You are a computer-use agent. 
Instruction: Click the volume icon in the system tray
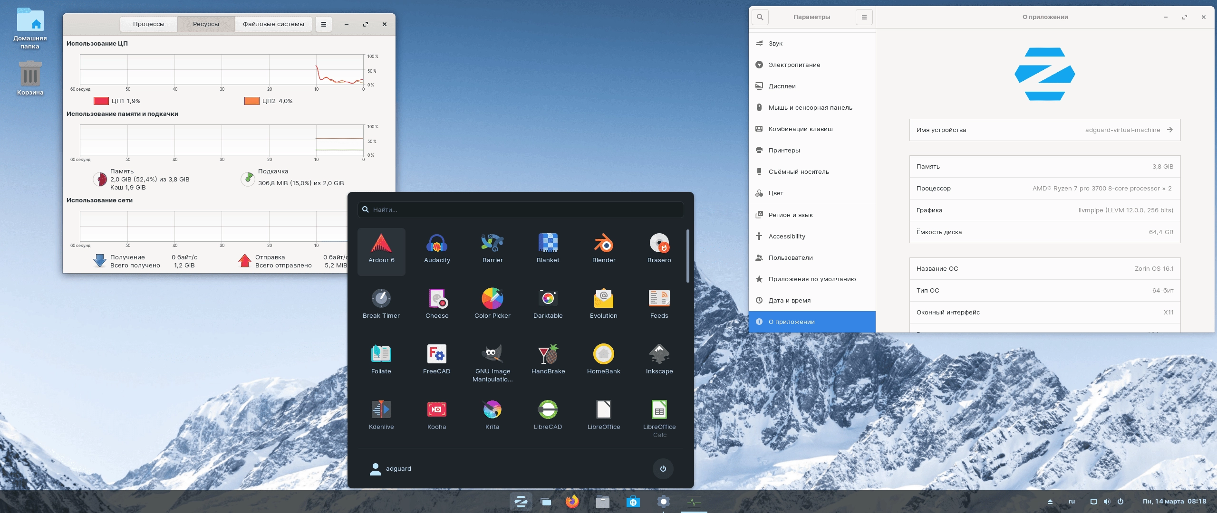tap(1107, 502)
